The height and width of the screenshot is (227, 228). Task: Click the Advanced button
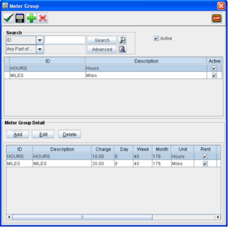click(102, 49)
